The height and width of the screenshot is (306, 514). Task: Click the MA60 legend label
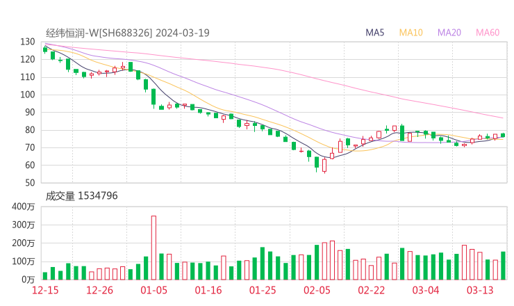click(488, 33)
